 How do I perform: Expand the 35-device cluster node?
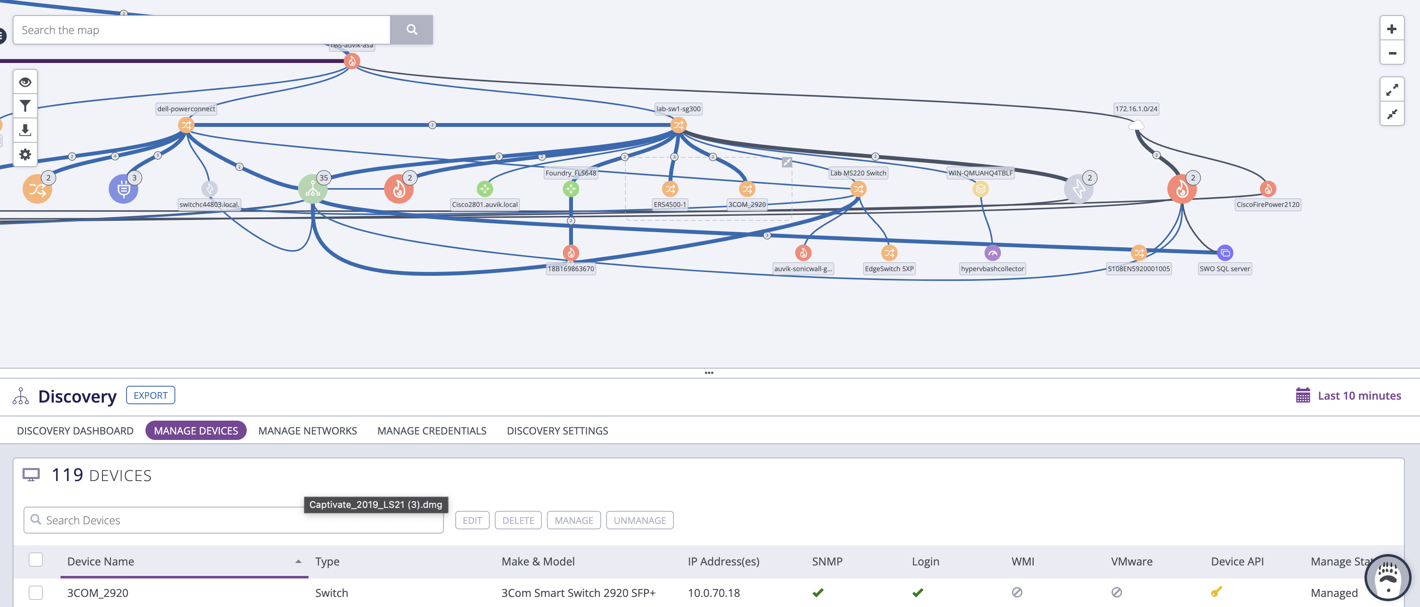(313, 189)
